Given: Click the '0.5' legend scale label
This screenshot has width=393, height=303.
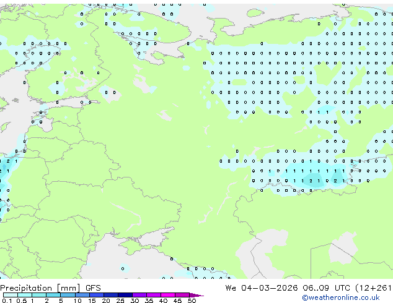Looking at the screenshot, I should [x=22, y=301].
